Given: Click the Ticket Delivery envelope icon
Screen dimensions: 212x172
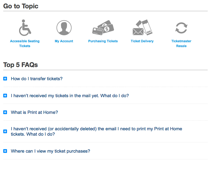Looking at the screenshot, I should tap(142, 28).
